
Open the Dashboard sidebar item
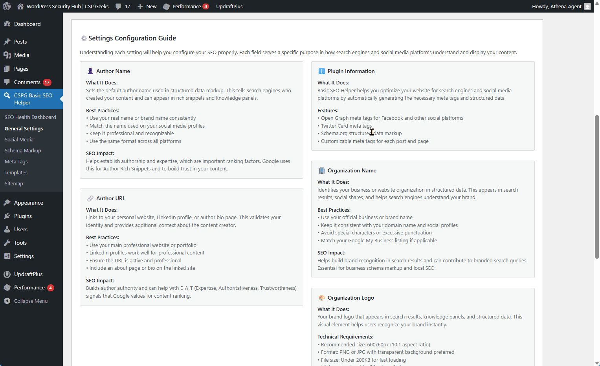pyautogui.click(x=27, y=24)
